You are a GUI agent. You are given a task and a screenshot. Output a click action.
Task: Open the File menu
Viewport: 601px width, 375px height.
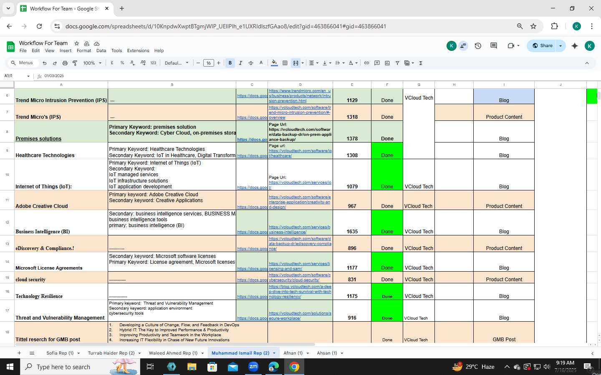[x=23, y=50]
